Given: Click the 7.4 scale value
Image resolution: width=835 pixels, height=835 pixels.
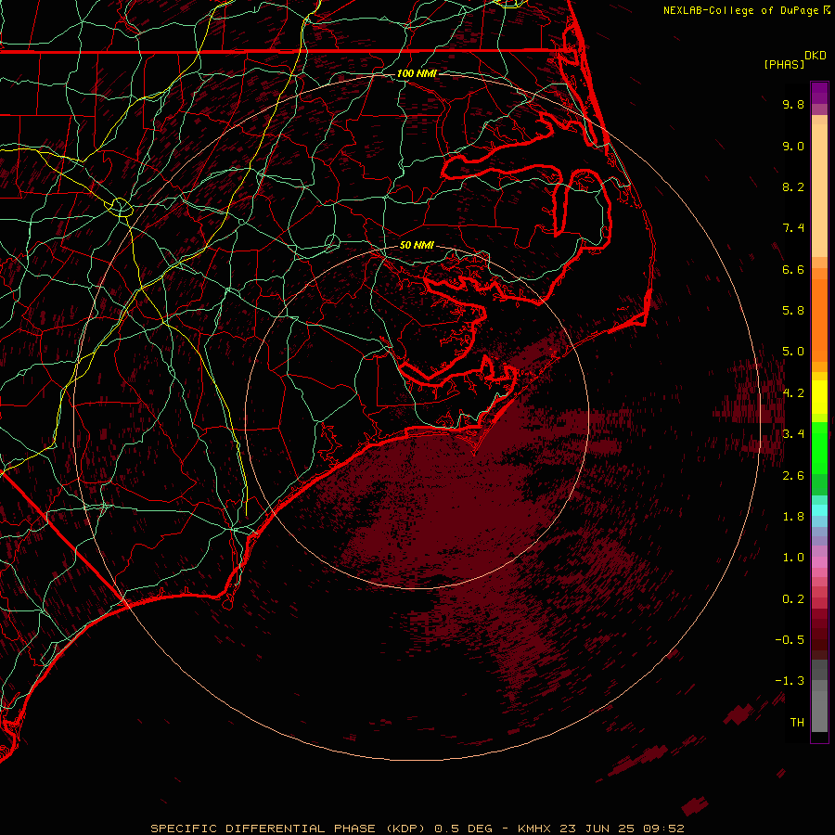Looking at the screenshot, I should click(793, 228).
